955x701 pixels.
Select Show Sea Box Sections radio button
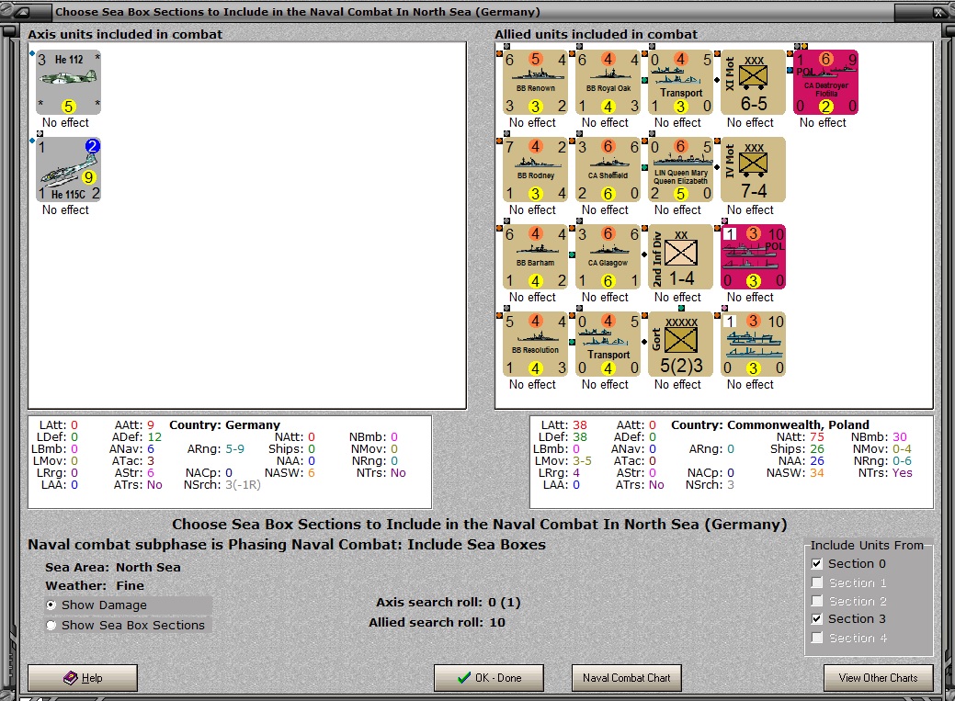[51, 625]
